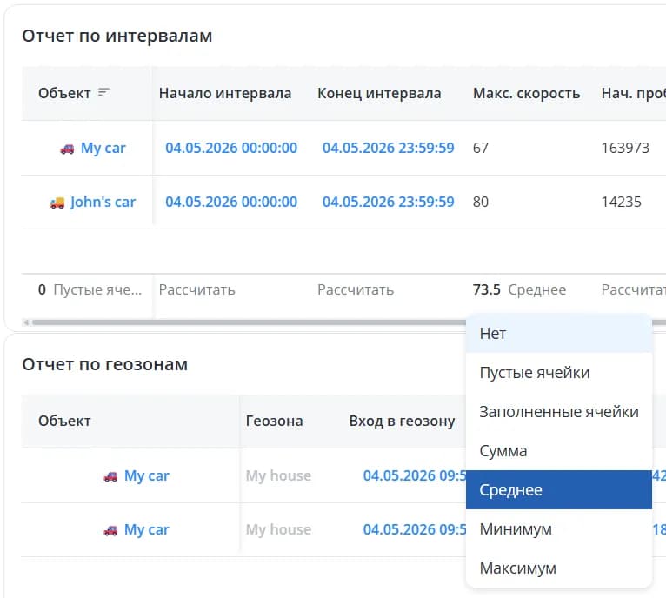This screenshot has width=666, height=598.
Task: Click the truck icon beside John's car
Action: tap(57, 203)
